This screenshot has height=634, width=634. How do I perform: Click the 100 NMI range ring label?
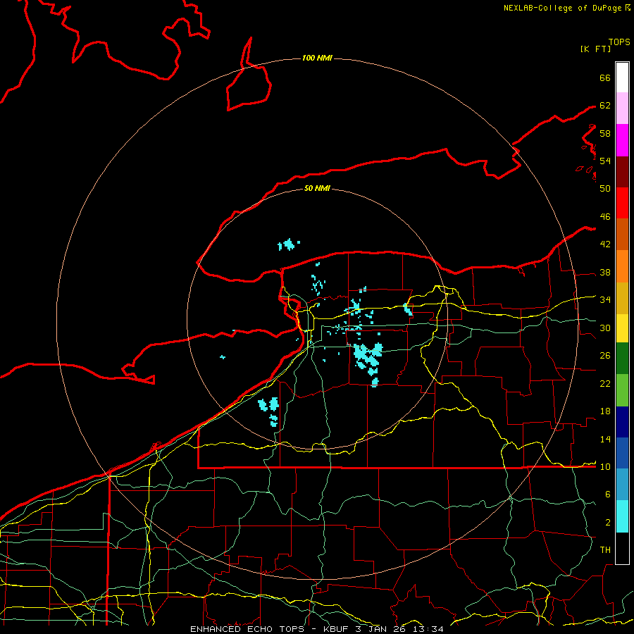point(317,58)
